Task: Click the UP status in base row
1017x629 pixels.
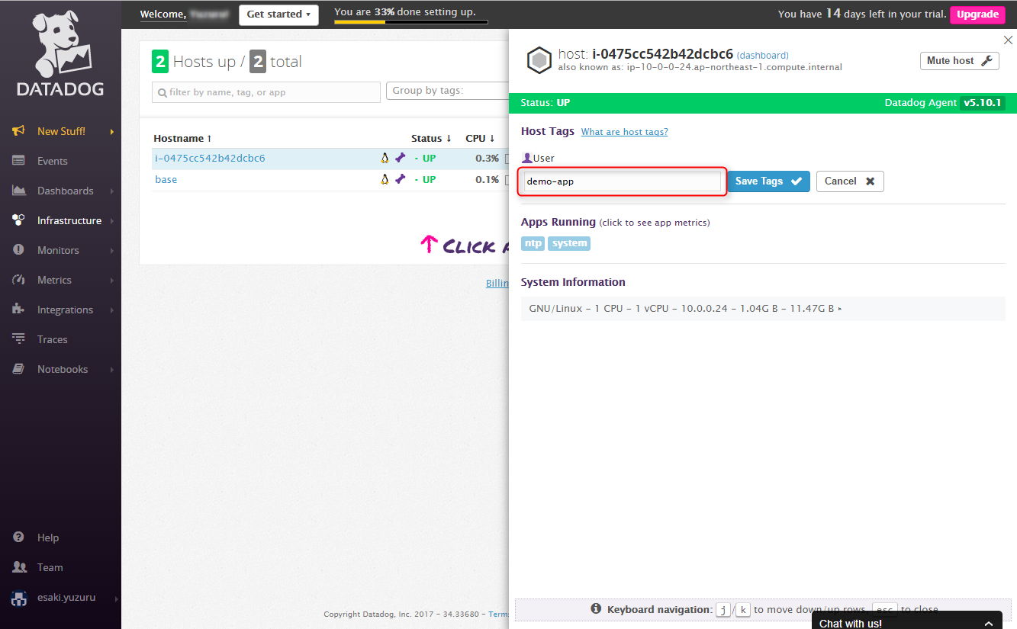Action: tap(430, 179)
